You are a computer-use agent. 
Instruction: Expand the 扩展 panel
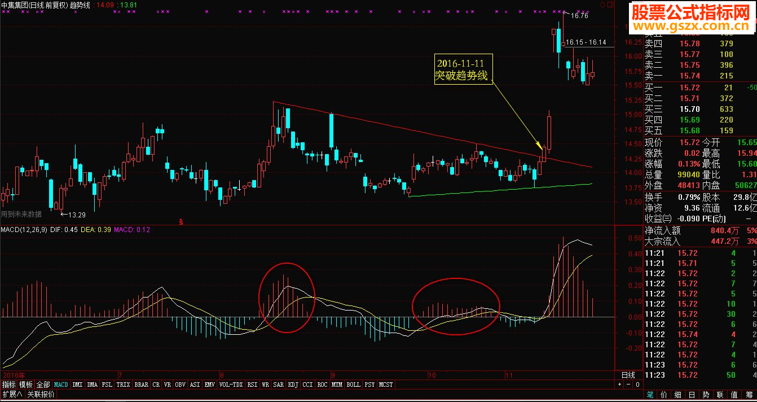coord(12,394)
